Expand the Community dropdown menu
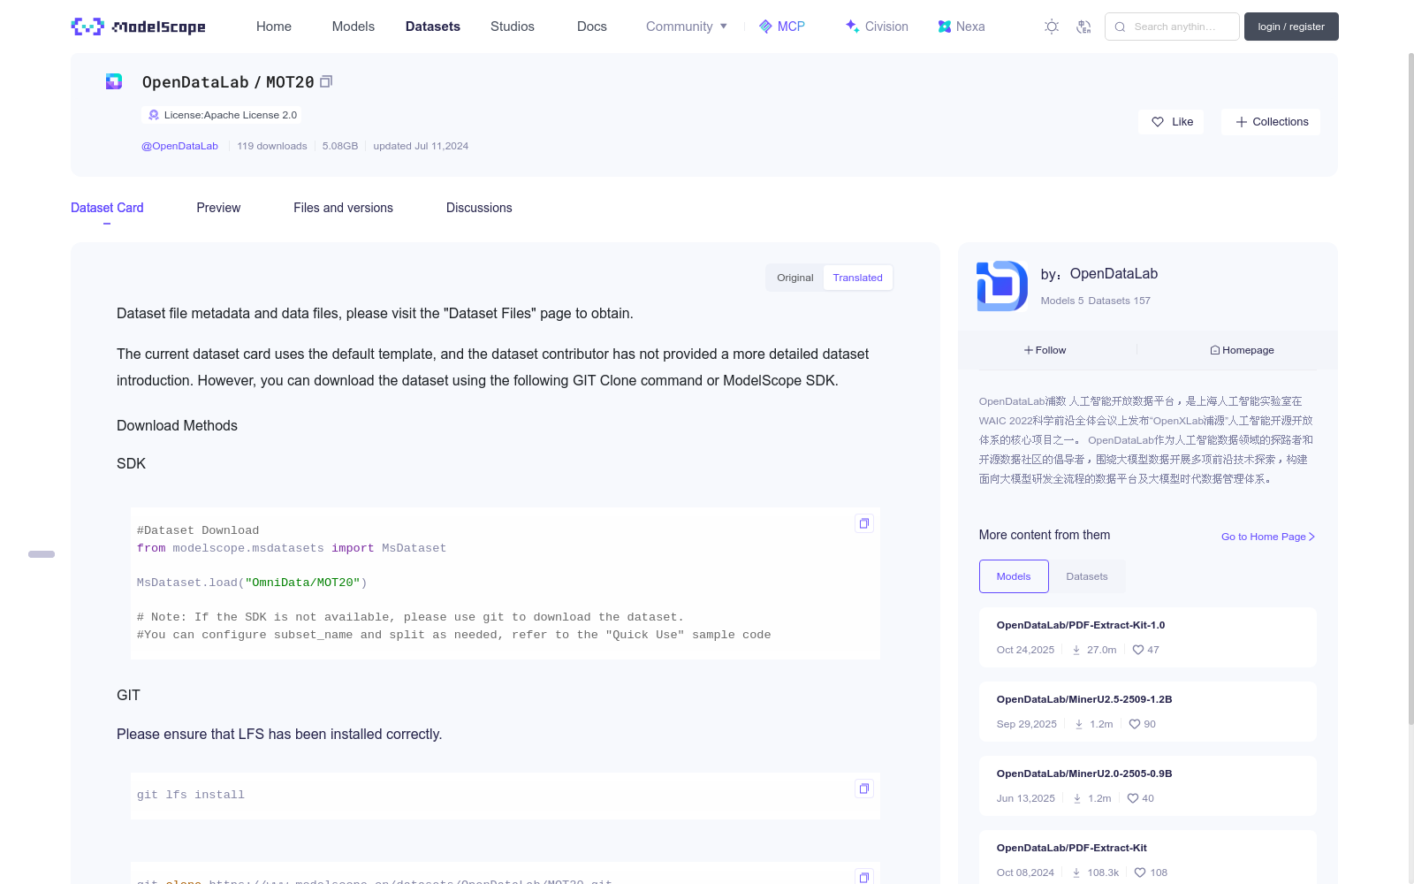This screenshot has height=884, width=1414. coord(687,27)
